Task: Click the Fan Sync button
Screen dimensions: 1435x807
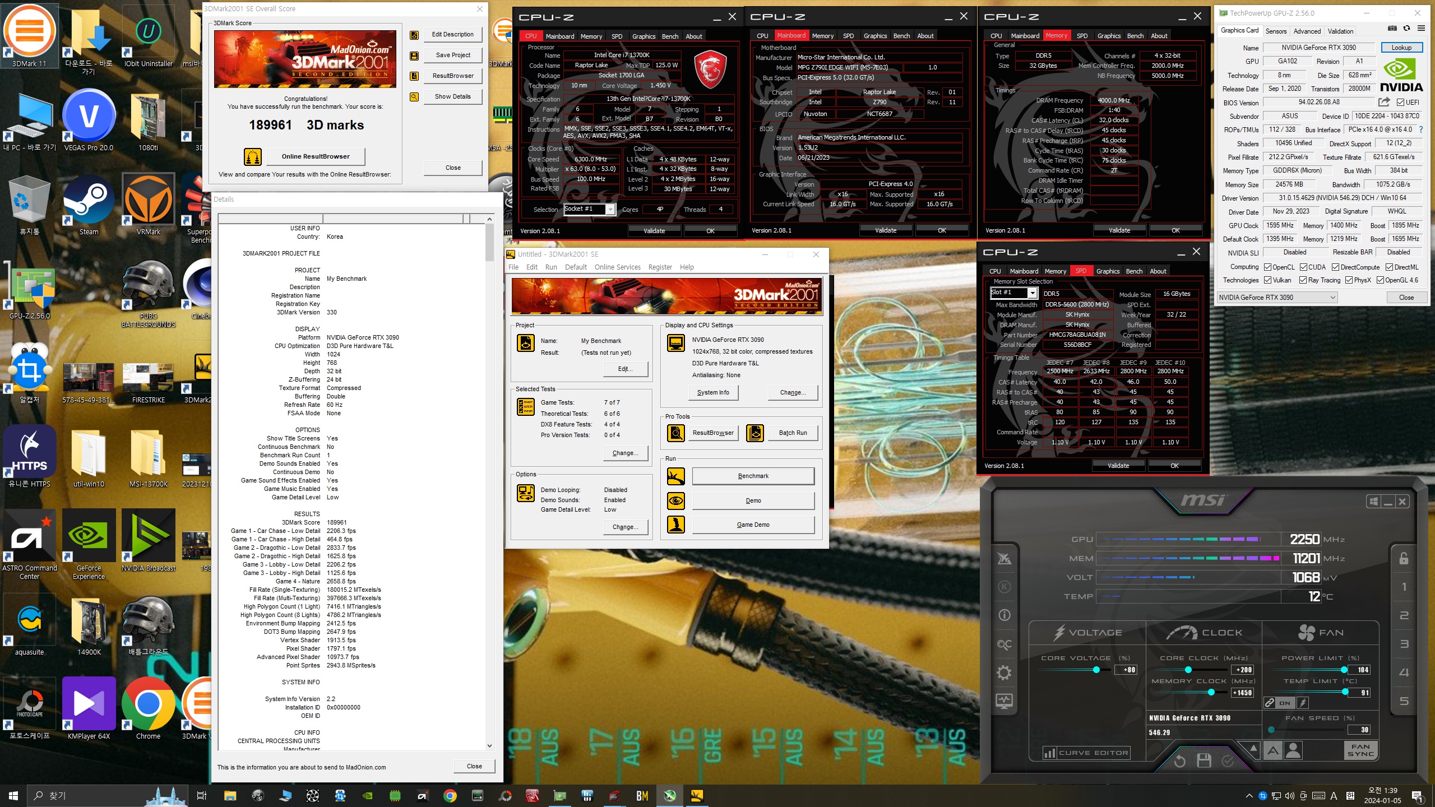Action: click(1360, 750)
